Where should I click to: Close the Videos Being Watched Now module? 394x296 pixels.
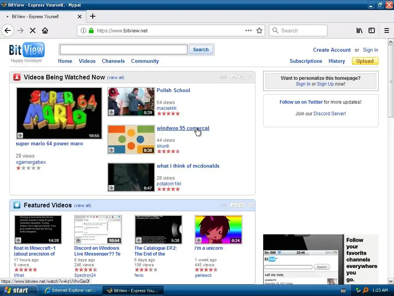click(x=250, y=77)
